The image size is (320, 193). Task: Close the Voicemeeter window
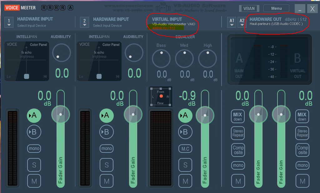click(312, 8)
